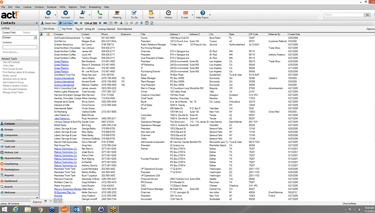Create a To-Do from the toolbar
The height and width of the screenshot is (213, 375).
pos(134,13)
